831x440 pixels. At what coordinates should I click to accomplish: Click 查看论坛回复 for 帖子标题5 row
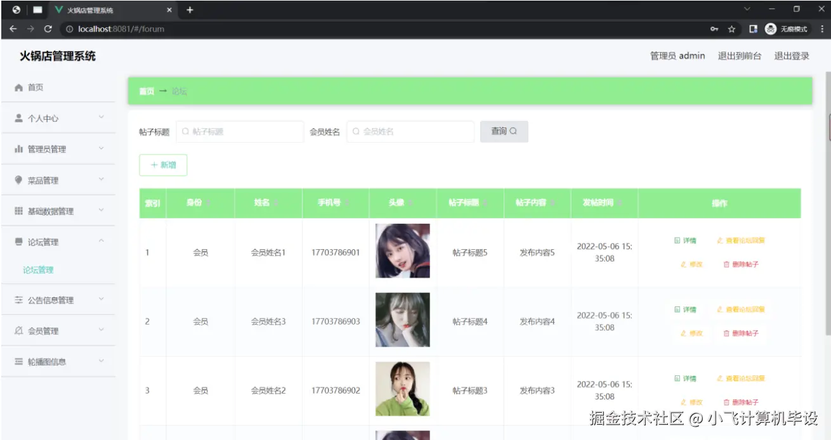coord(741,240)
